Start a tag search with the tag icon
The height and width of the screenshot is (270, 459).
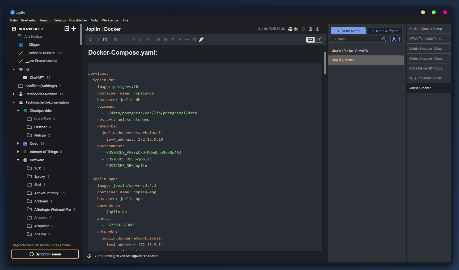pos(89,256)
